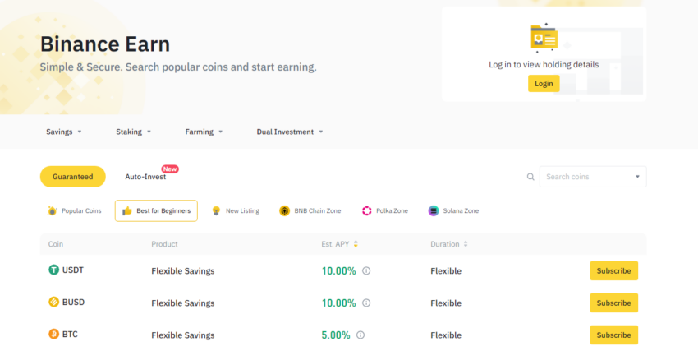The image size is (698, 351).
Task: Expand the Savings dropdown menu
Action: (x=64, y=132)
